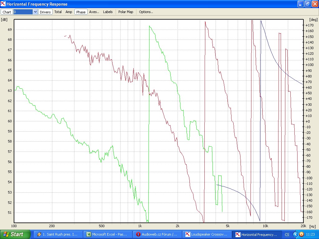319x239 pixels.
Task: Restore down the Frequency Response window
Action: coord(307,4)
